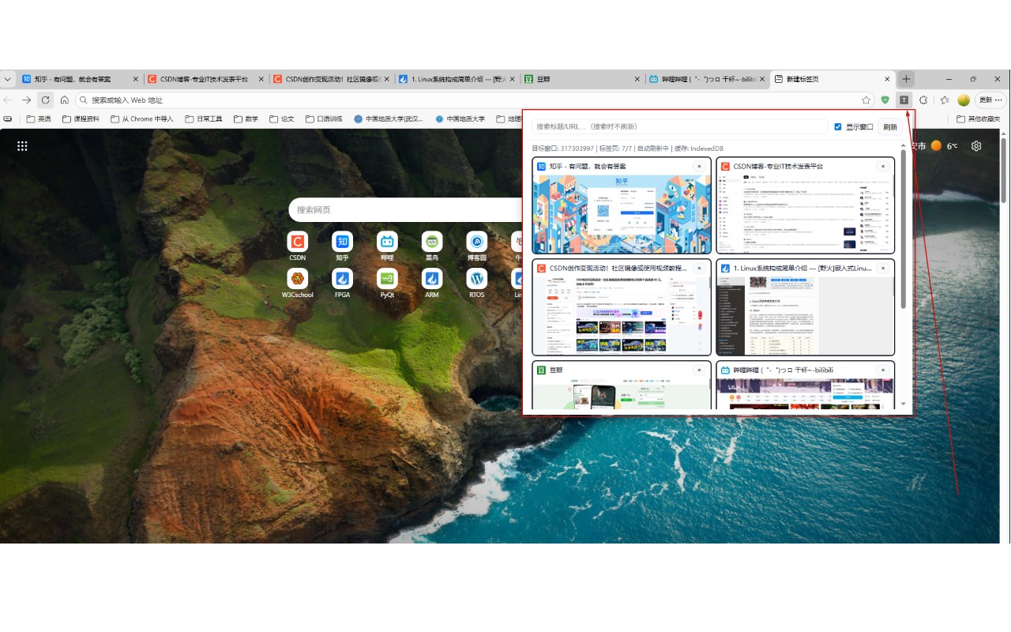This screenshot has width=1011, height=632.
Task: Open the 哔哩 shortcut icon
Action: tap(387, 242)
